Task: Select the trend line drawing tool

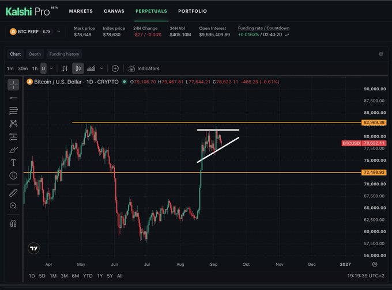Action: [x=13, y=98]
